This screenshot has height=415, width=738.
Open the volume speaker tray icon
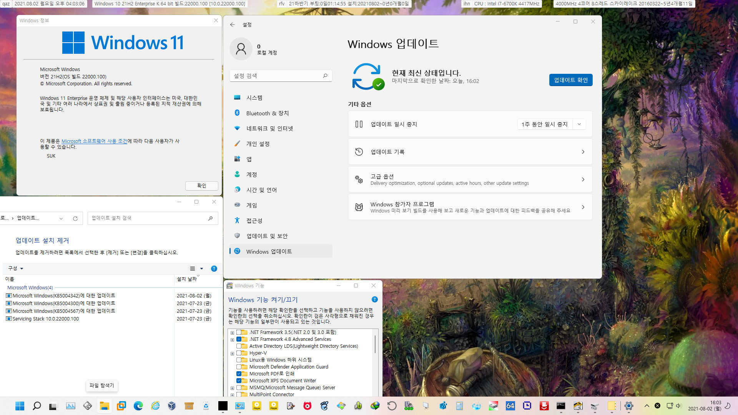[x=678, y=406]
